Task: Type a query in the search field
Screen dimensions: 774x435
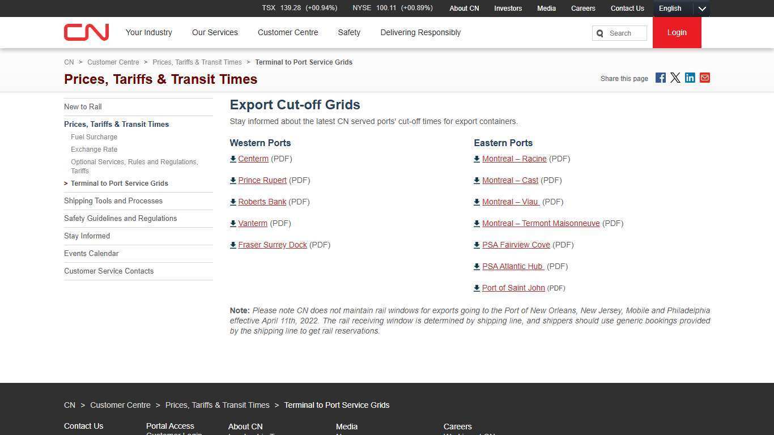Action: [x=623, y=33]
